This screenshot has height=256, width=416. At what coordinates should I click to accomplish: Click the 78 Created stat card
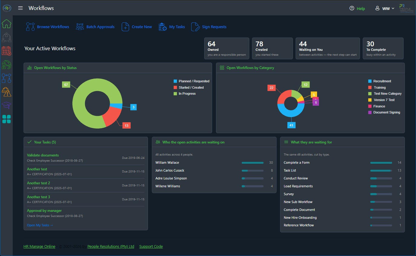point(272,48)
